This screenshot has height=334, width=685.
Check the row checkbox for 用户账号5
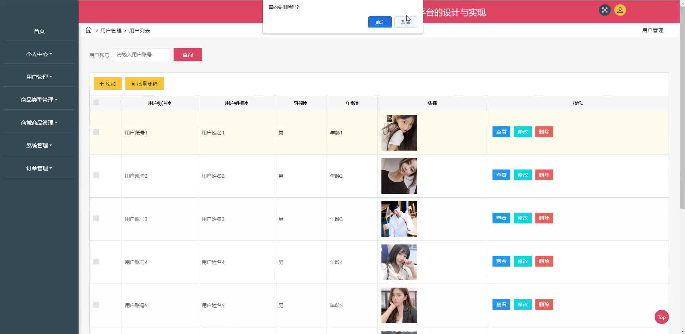(x=96, y=305)
